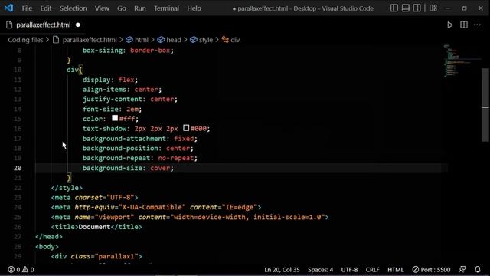Click 'display' property on line 11
The width and height of the screenshot is (490, 276).
click(x=96, y=80)
